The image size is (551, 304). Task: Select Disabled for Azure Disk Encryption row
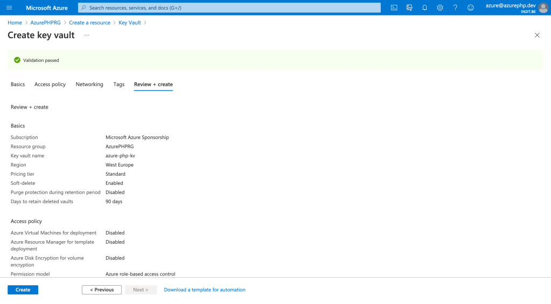(115, 258)
